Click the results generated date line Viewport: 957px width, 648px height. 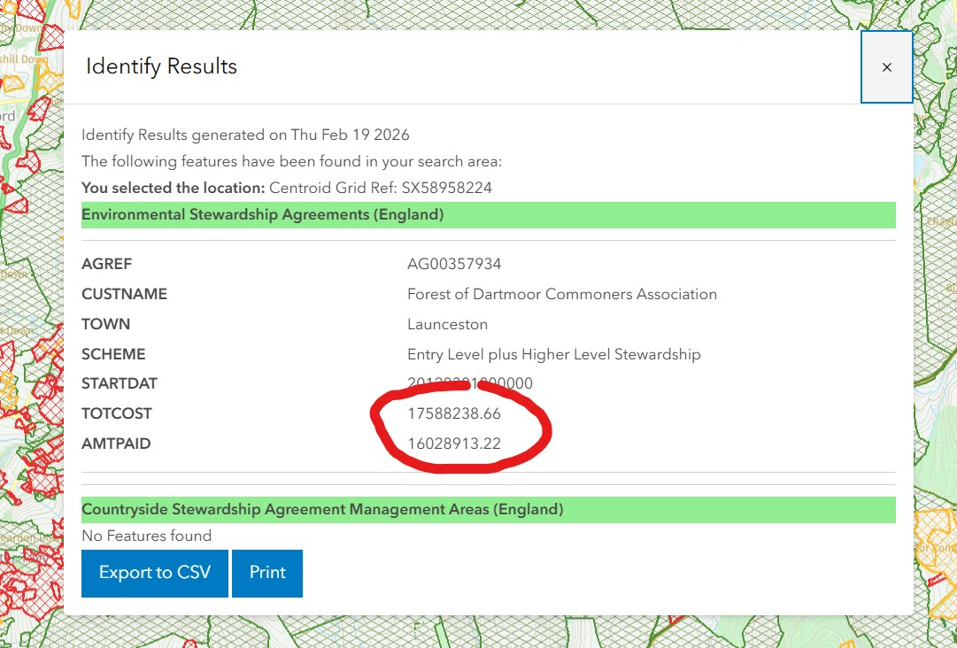point(245,135)
